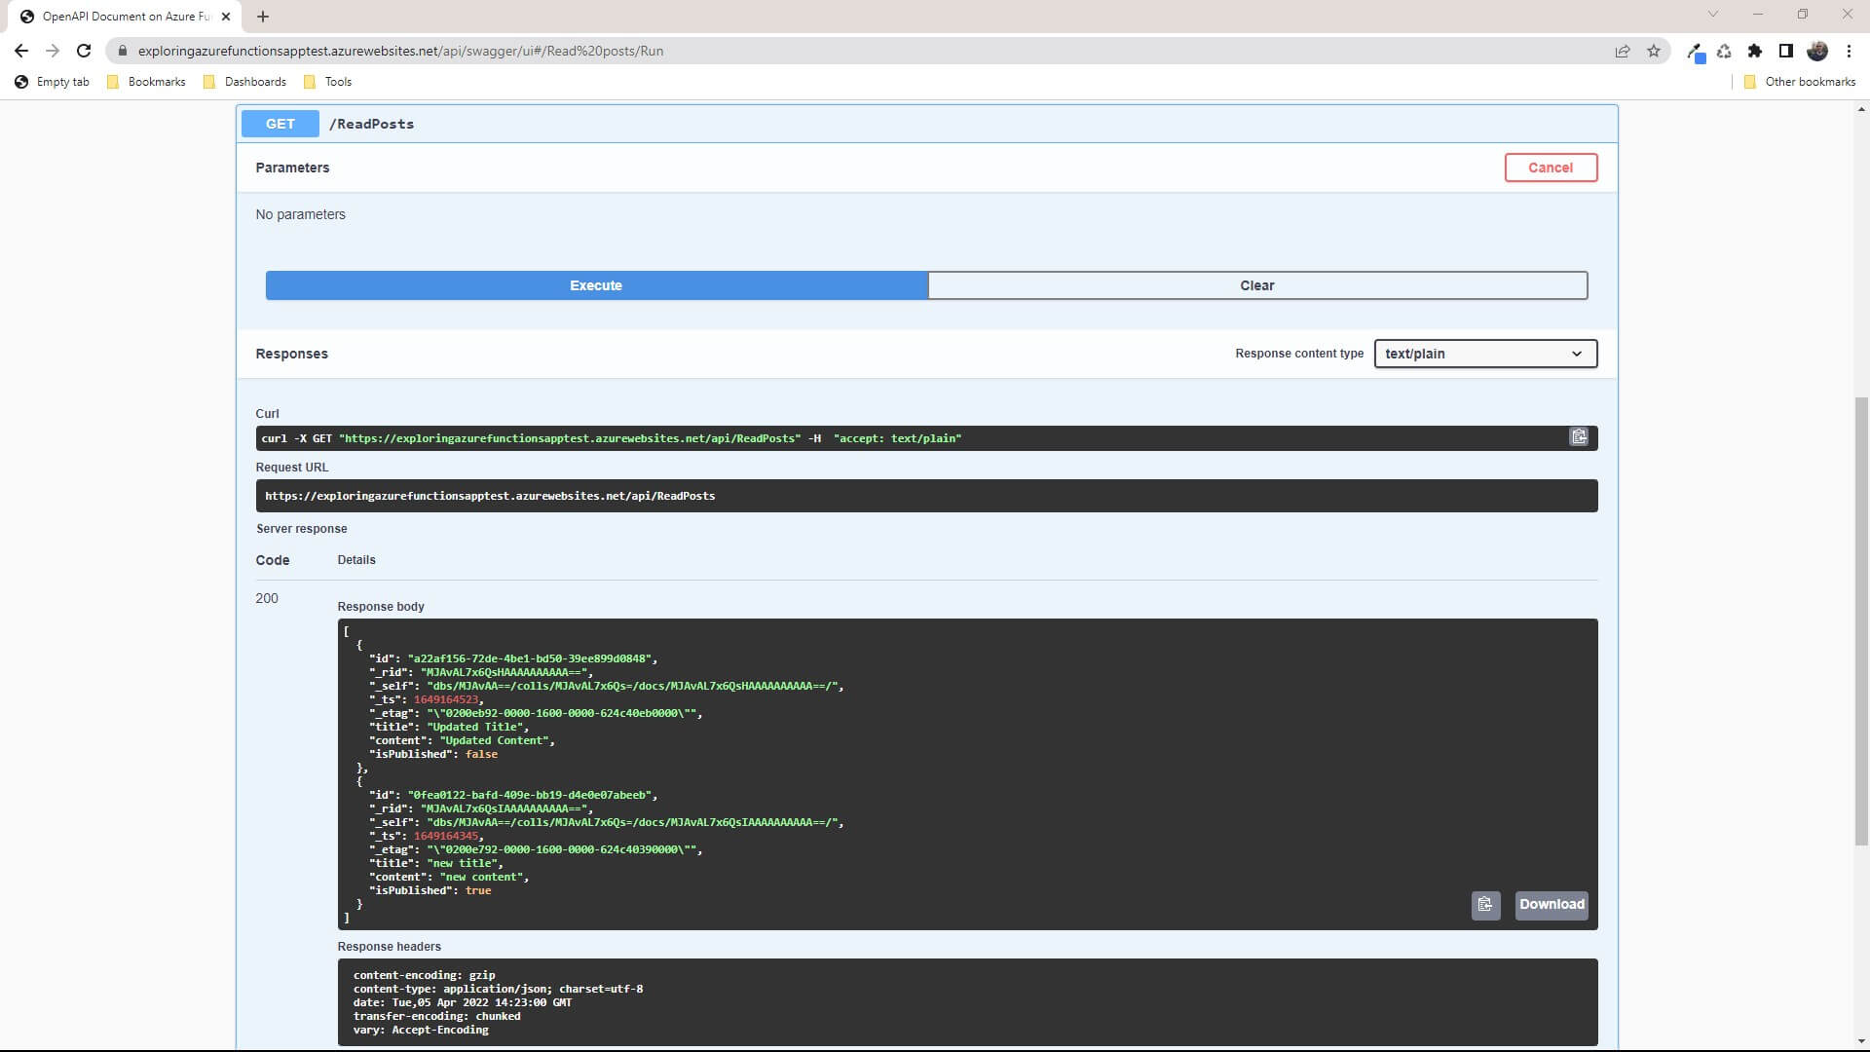
Task: Click the first post id value a22af156
Action: point(532,658)
